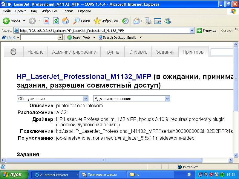Screen dimensions: 239x179
Task: Click the network connection tray icon
Action: click(200, 175)
